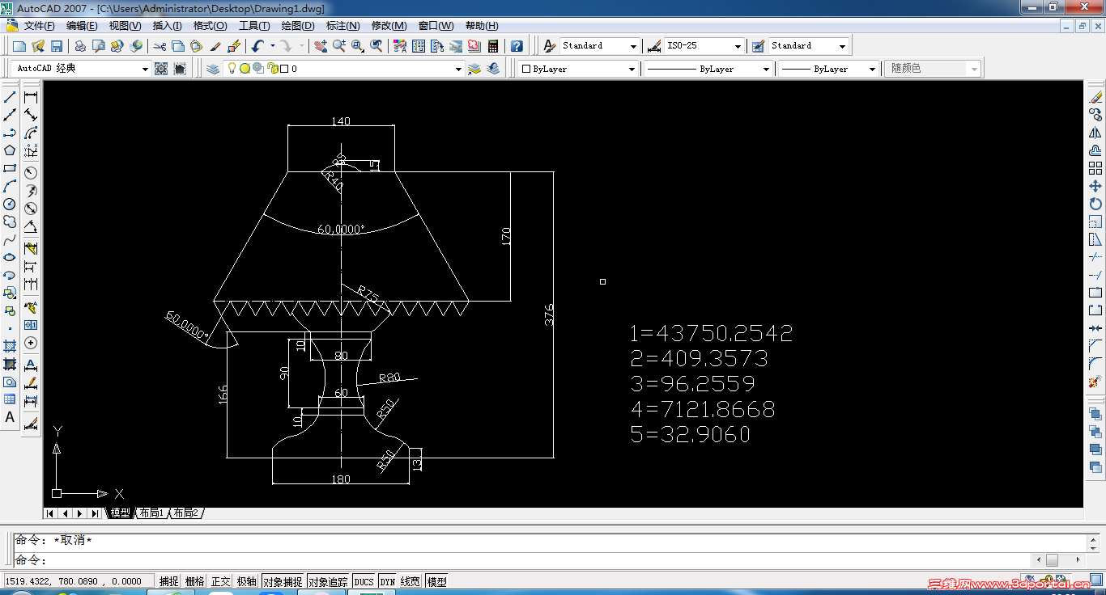Disable 对象追踪 object tracking

[x=328, y=581]
